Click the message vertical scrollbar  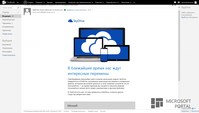tap(179, 46)
